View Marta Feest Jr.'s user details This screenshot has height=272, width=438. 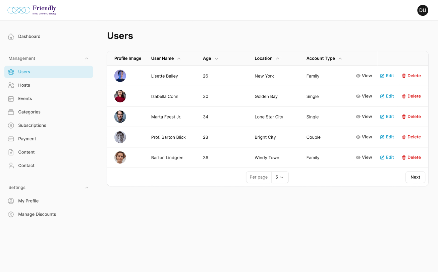(x=364, y=117)
